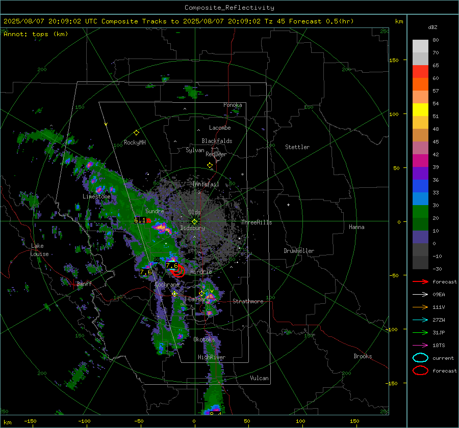Click the Lacombe city label

pos(220,128)
